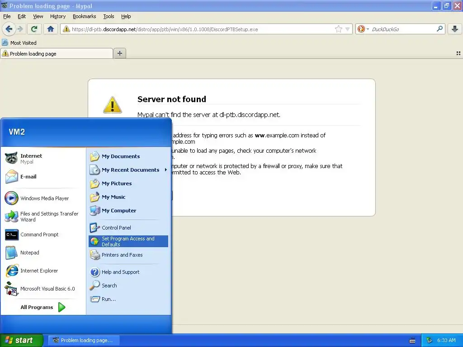Open the Tools menu
The width and height of the screenshot is (463, 347).
click(109, 16)
